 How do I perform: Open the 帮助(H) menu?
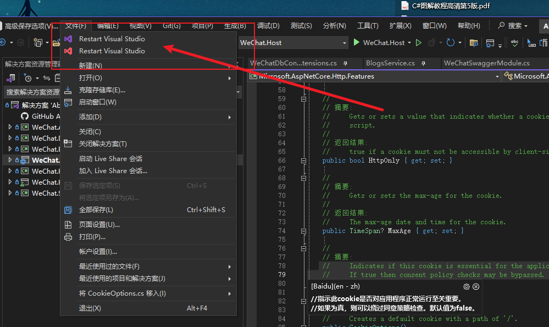(x=469, y=26)
